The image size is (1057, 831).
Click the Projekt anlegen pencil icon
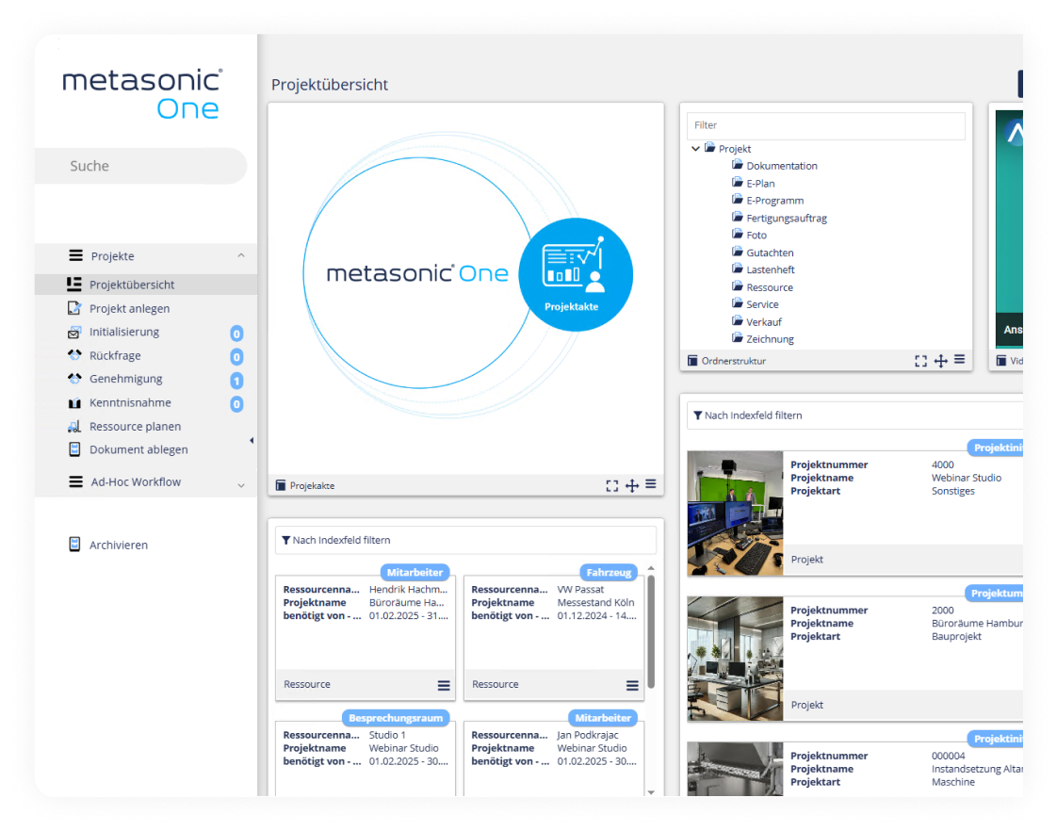74,308
